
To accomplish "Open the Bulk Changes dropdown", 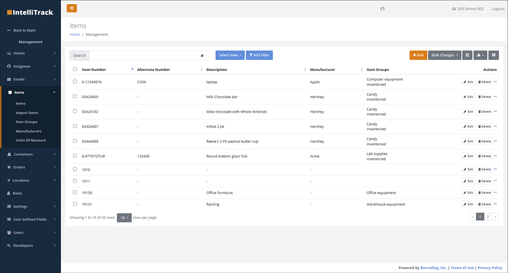I will click(444, 55).
